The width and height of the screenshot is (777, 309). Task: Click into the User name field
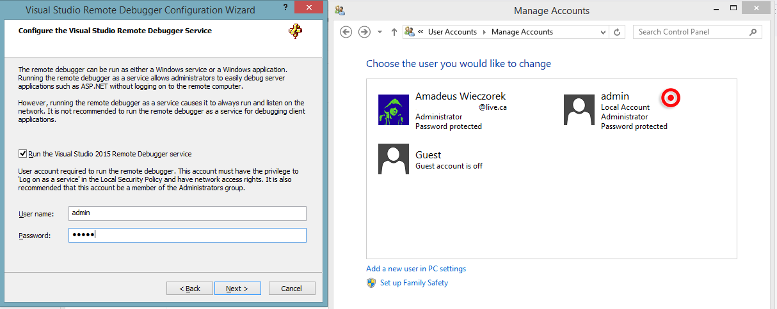[188, 213]
